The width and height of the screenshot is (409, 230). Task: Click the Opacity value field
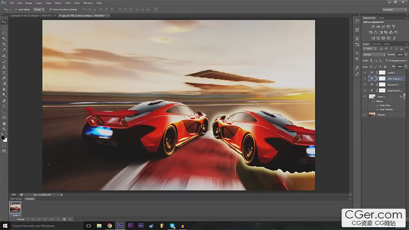click(400, 55)
